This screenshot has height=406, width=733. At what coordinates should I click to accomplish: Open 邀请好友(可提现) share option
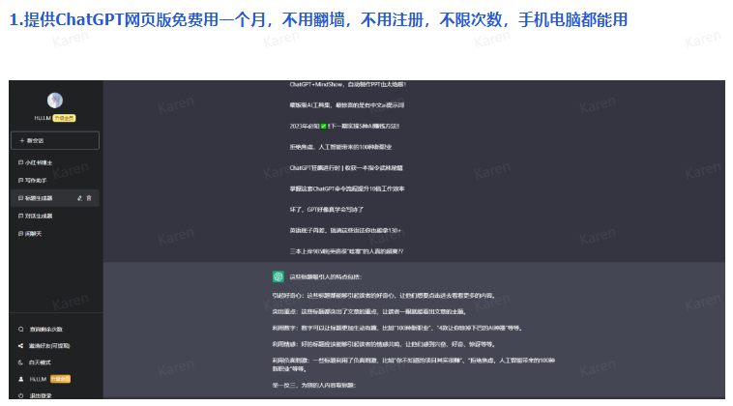[44, 346]
